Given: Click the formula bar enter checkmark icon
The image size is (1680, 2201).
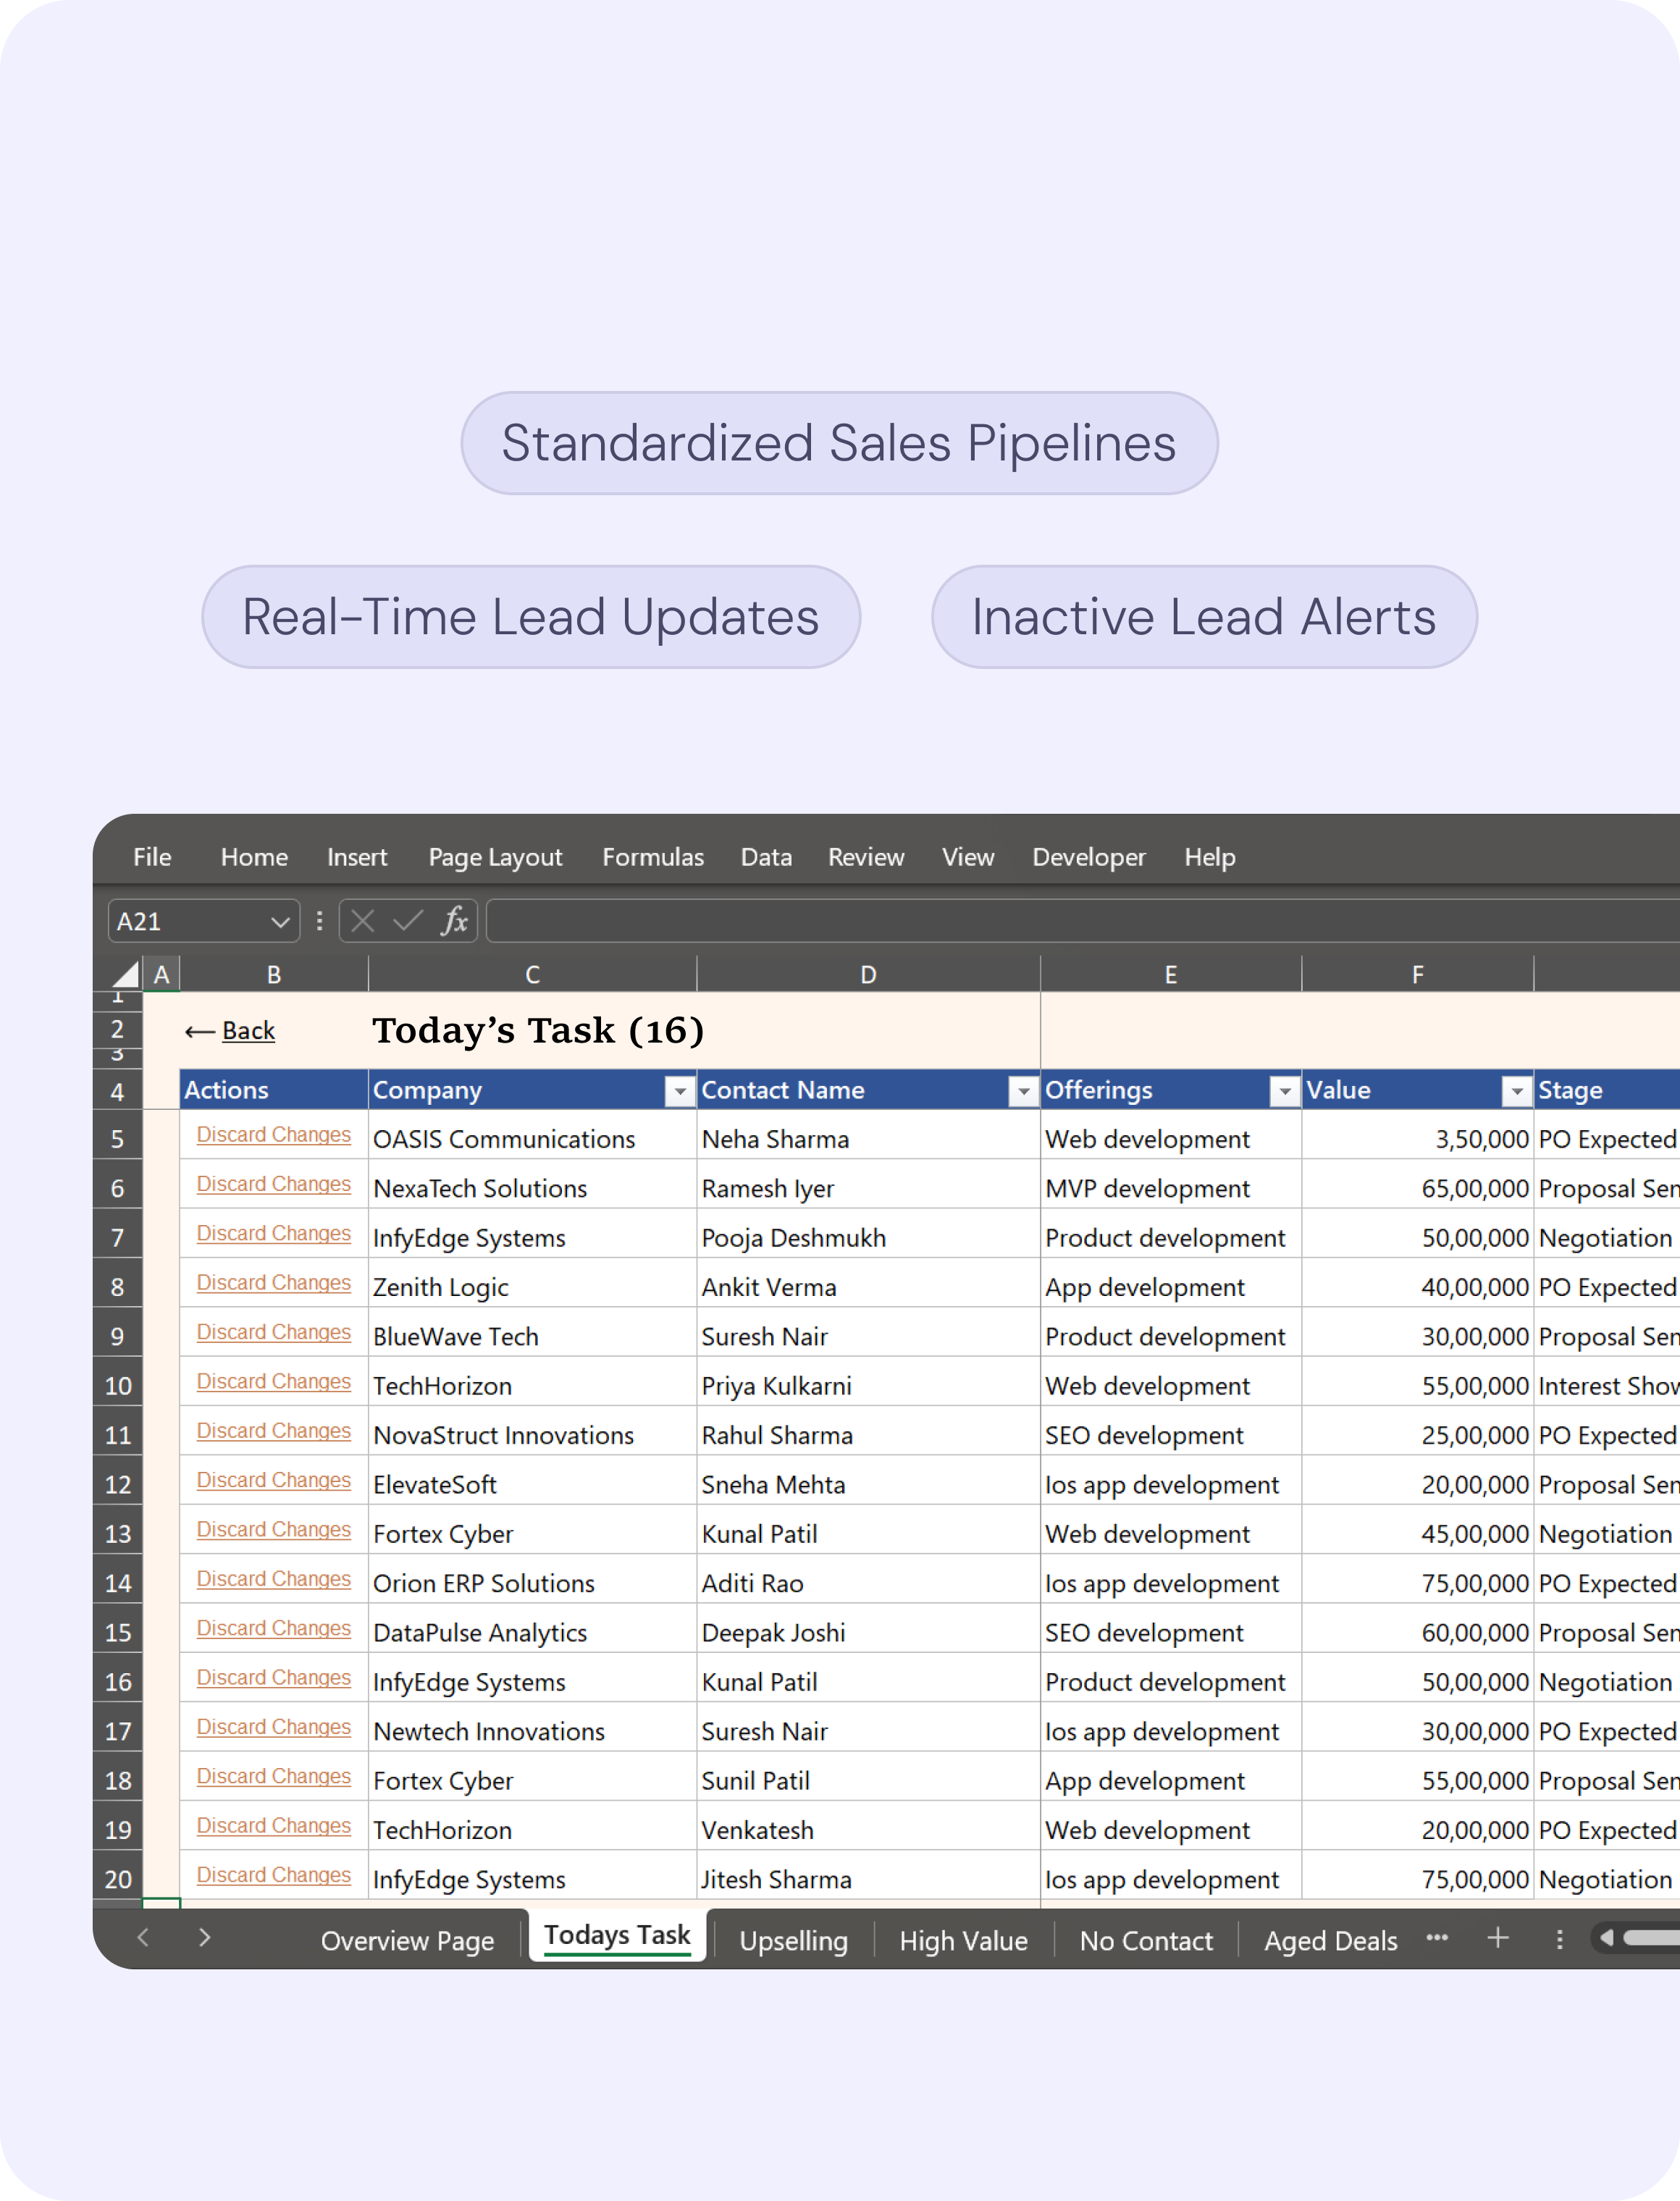Looking at the screenshot, I should pyautogui.click(x=408, y=920).
